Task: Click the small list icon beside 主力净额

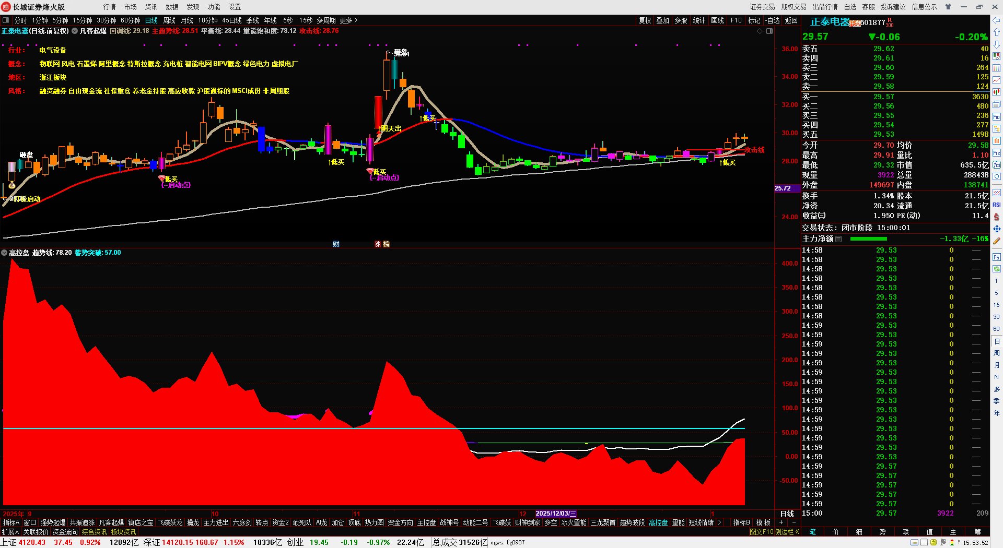Action: (x=838, y=239)
